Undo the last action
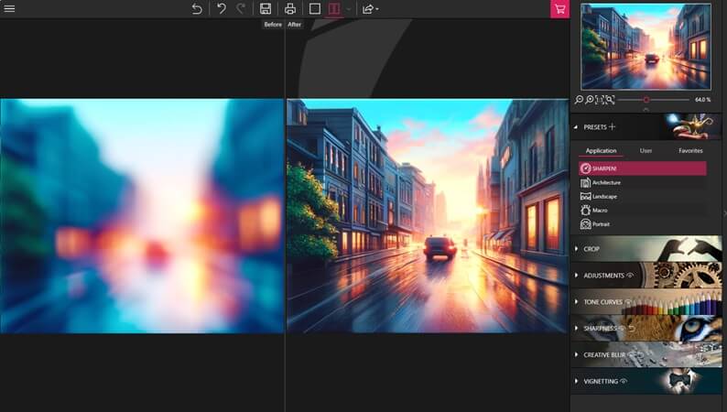Image resolution: width=727 pixels, height=412 pixels. (222, 9)
